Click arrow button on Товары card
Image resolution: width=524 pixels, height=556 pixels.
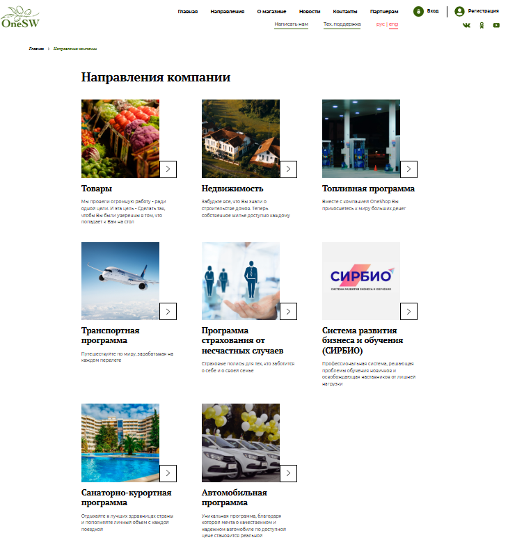pyautogui.click(x=168, y=169)
